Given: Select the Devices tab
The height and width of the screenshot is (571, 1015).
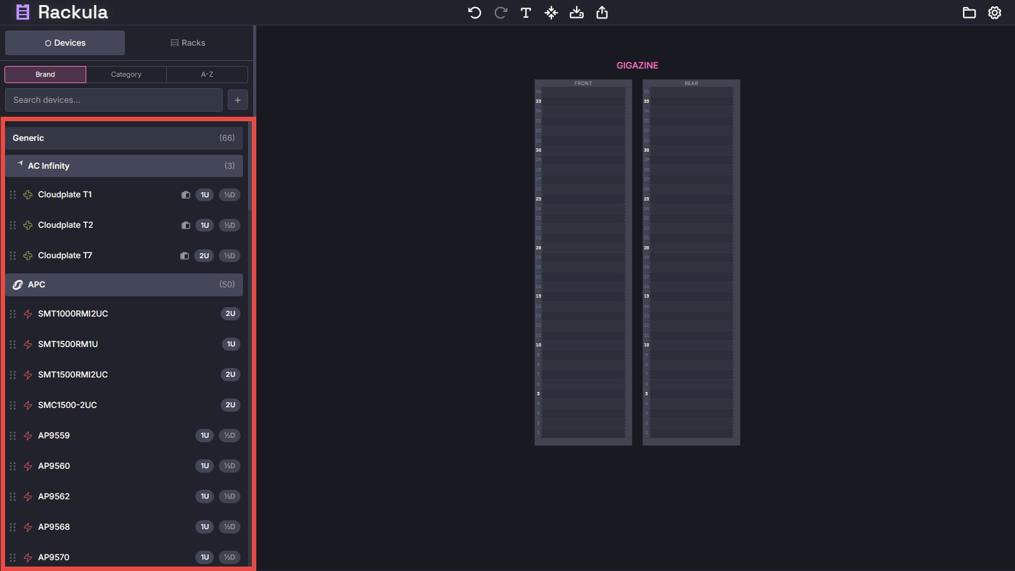Looking at the screenshot, I should pyautogui.click(x=65, y=43).
